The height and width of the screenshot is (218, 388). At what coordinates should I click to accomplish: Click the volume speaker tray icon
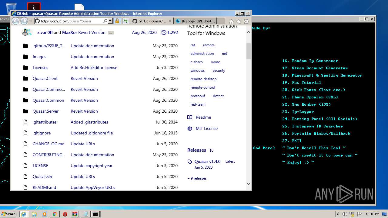tap(344, 214)
